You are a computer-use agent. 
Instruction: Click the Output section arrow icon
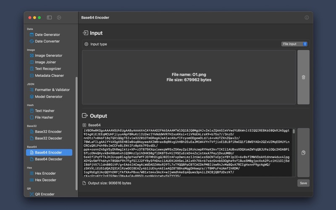(85, 116)
